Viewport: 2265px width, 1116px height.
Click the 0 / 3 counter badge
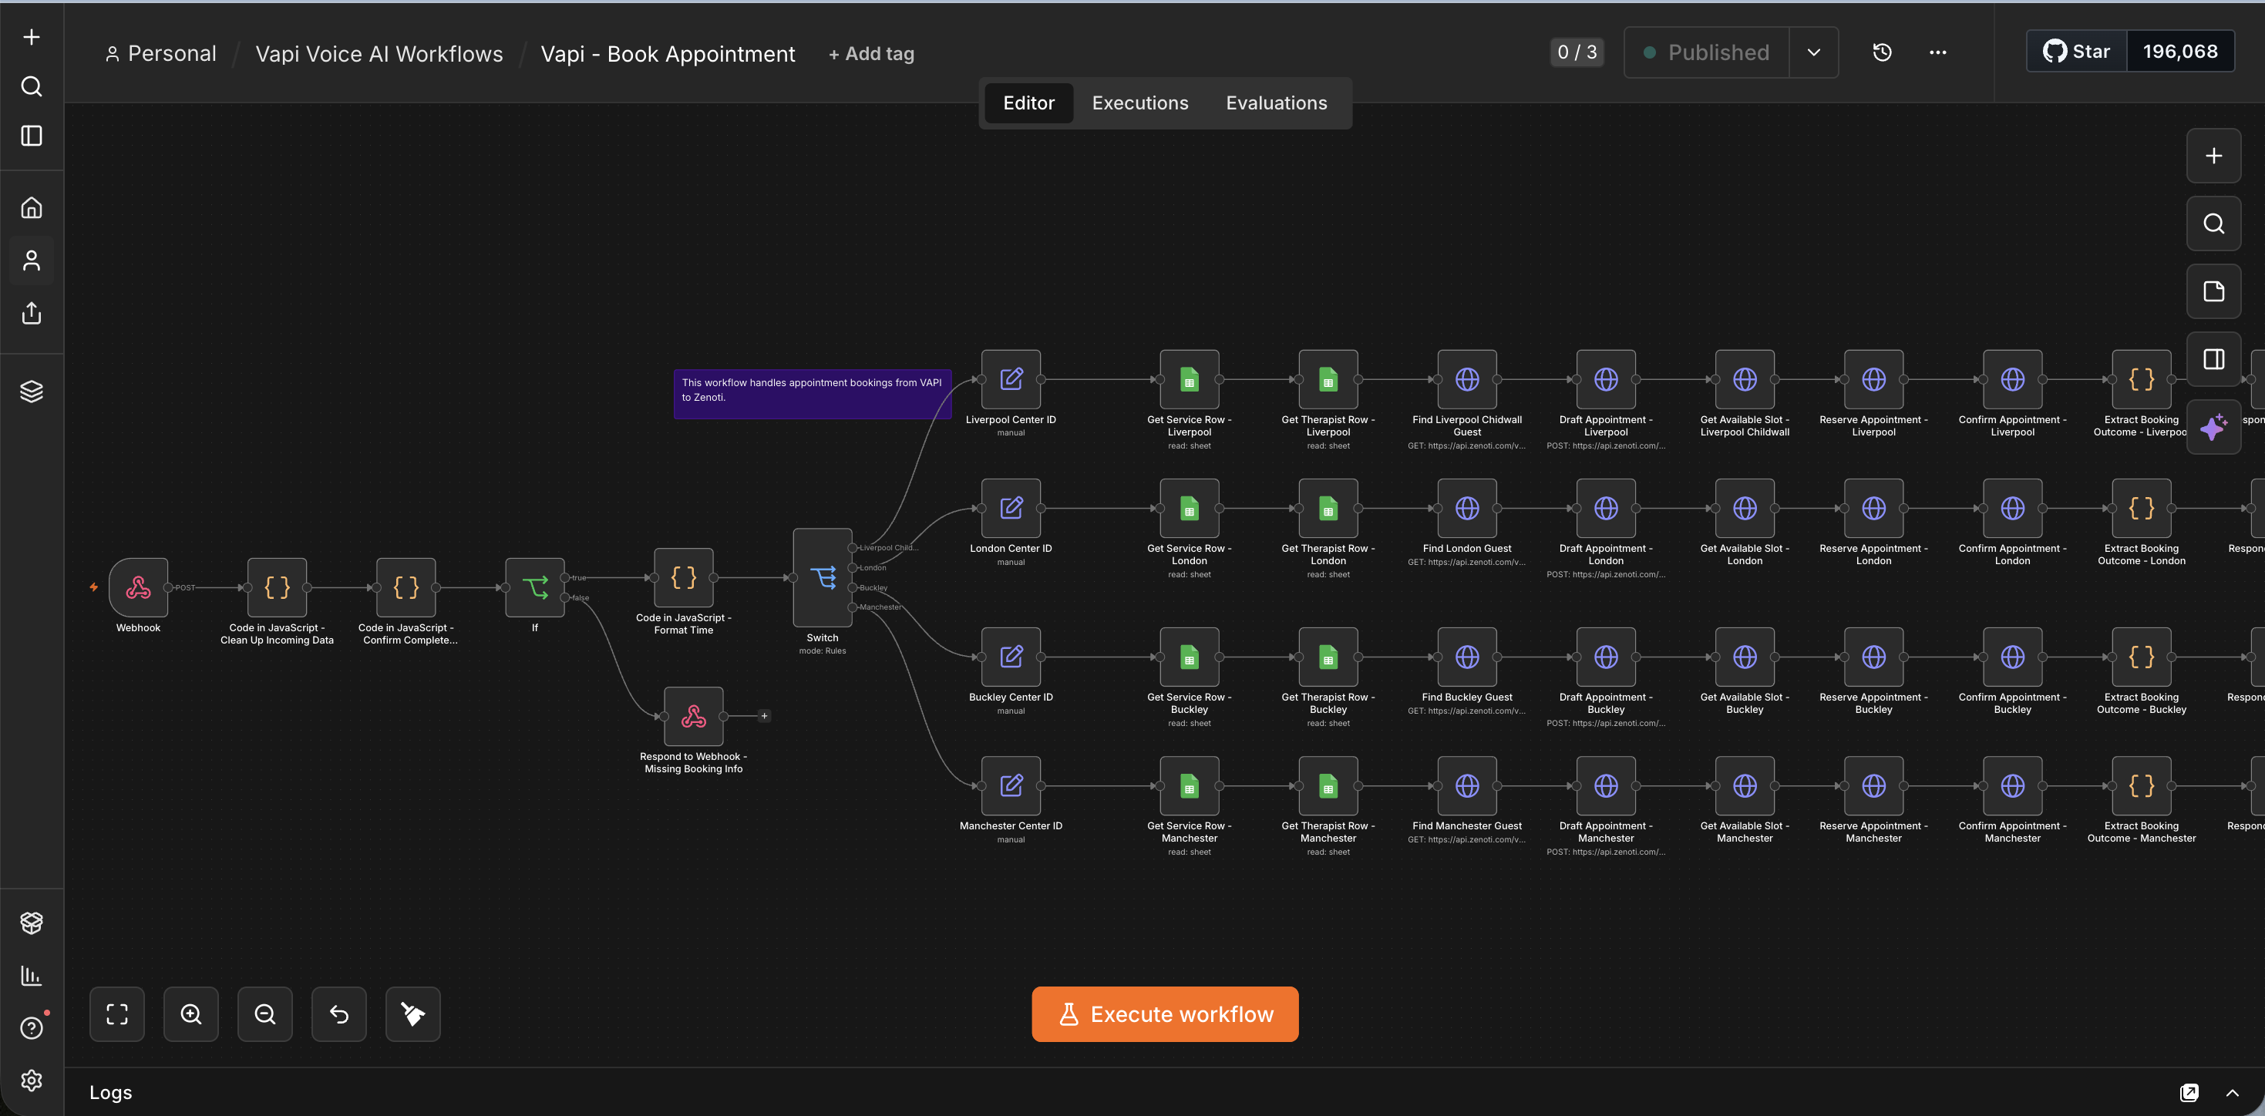click(1577, 52)
